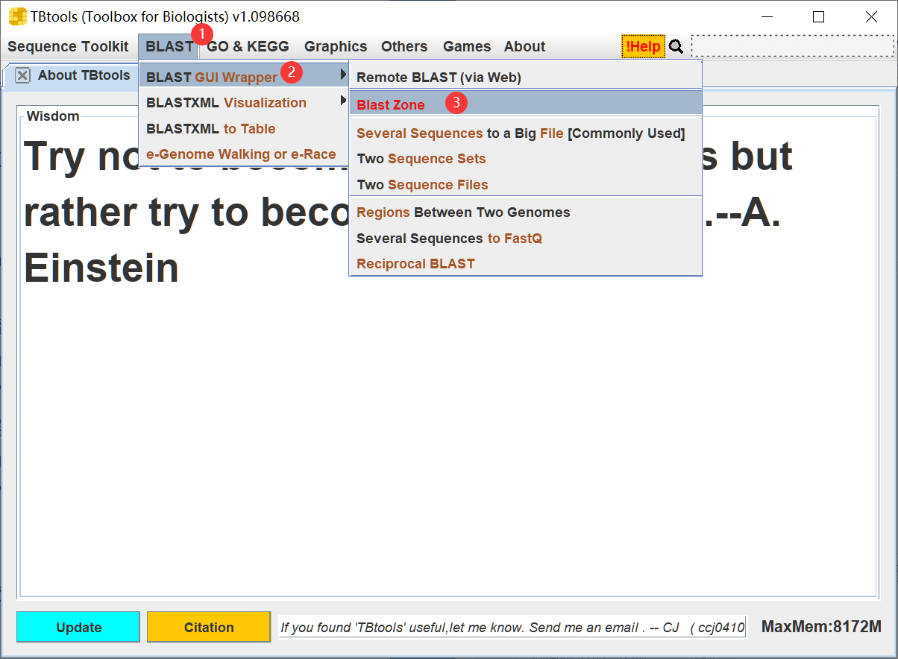The width and height of the screenshot is (898, 659).
Task: Expand the BLASTXML Visualization submenu
Action: (x=244, y=102)
